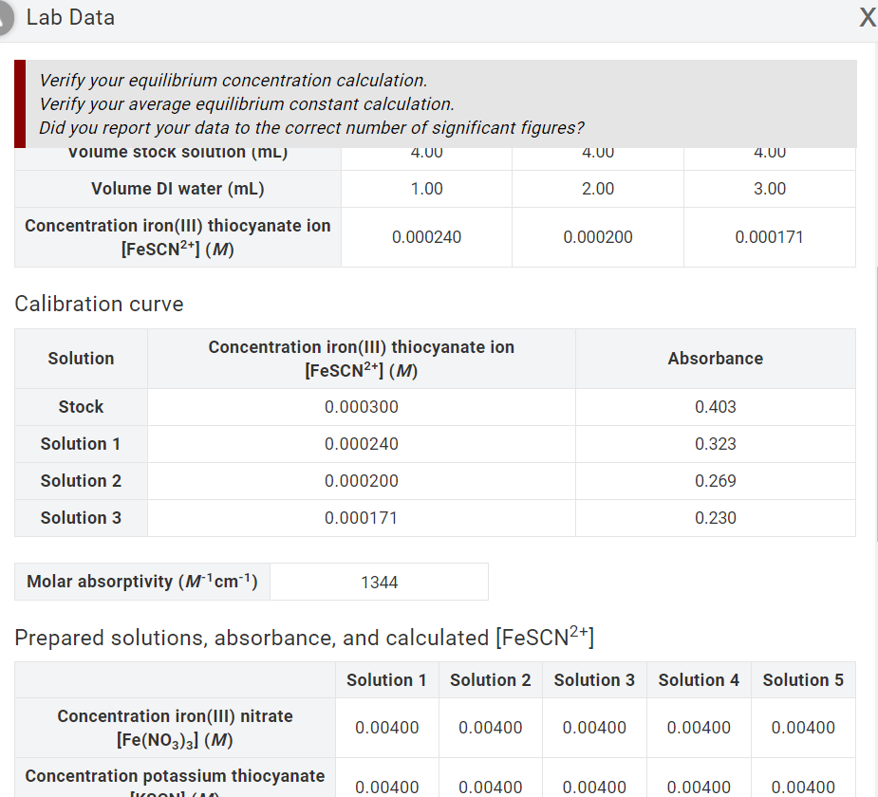Click the Solution 5 column header
Screen dimensions: 878x797
pyautogui.click(x=803, y=679)
